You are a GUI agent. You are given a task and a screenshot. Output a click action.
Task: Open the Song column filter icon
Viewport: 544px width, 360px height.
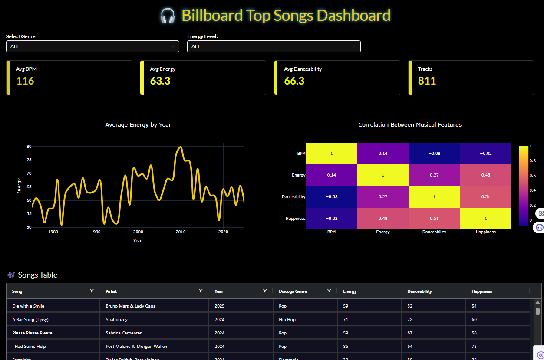(x=92, y=291)
